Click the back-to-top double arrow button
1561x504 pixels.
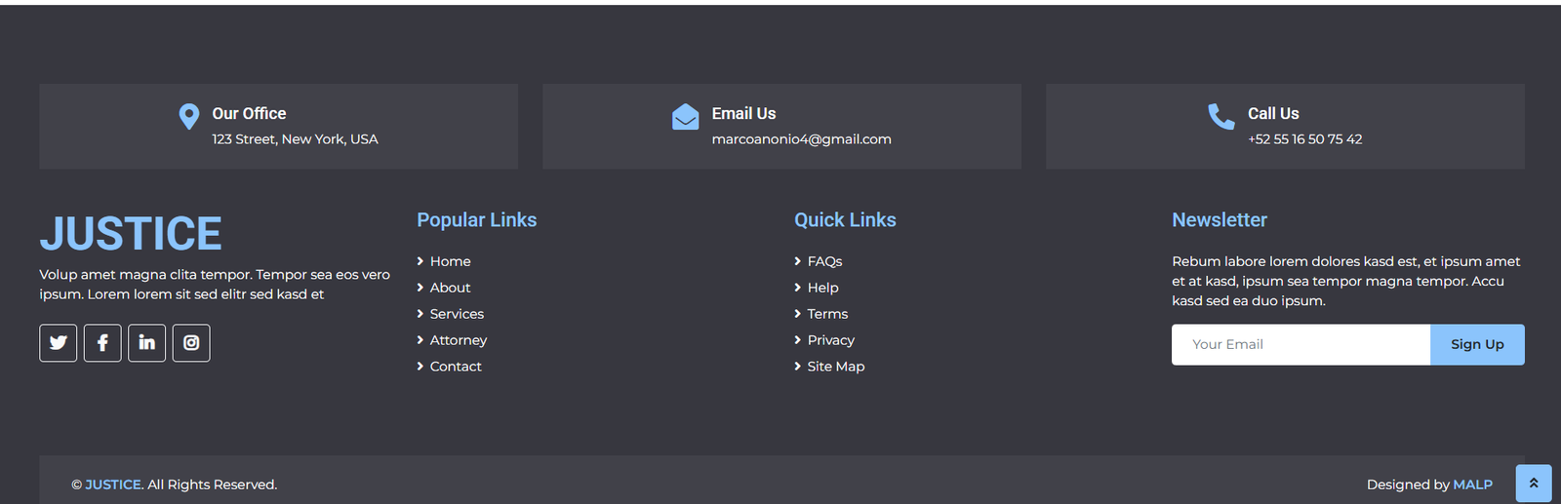click(x=1533, y=484)
